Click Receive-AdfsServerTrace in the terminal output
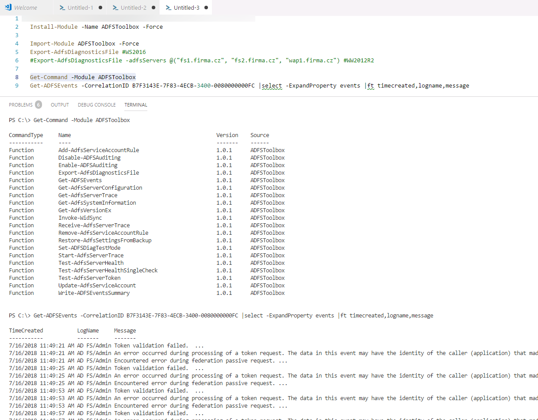Screen dimensions: 538x420 point(94,225)
